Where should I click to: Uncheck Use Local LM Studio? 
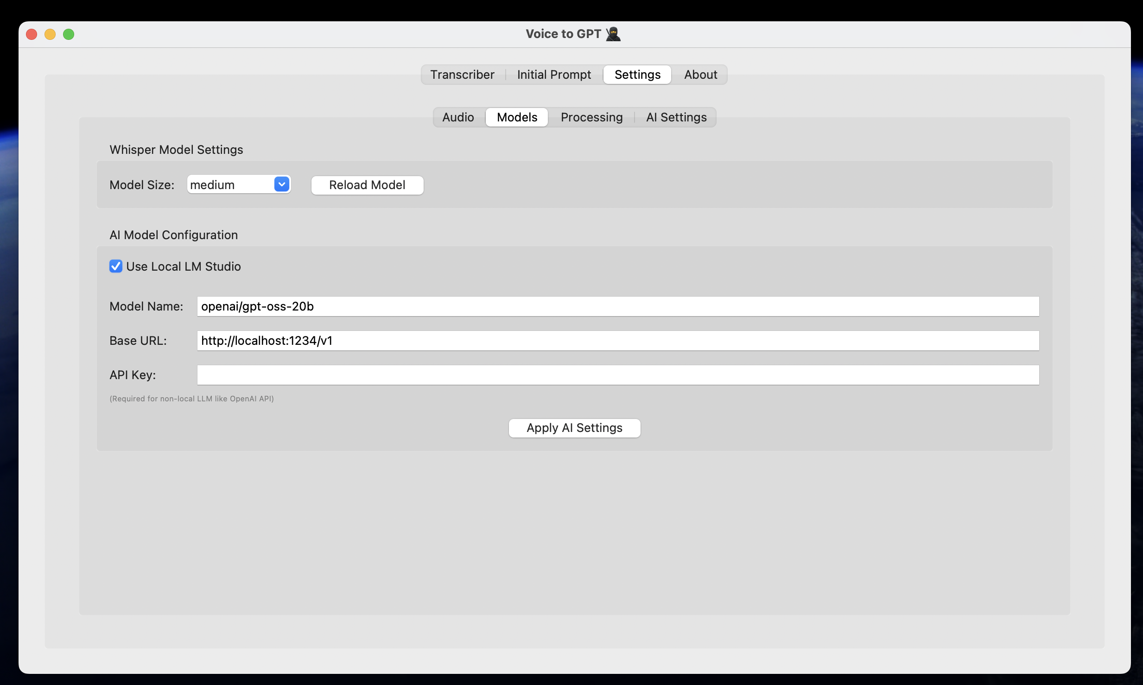click(116, 266)
